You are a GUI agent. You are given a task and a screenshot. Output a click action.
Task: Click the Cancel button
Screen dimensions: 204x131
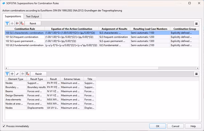point(175,126)
